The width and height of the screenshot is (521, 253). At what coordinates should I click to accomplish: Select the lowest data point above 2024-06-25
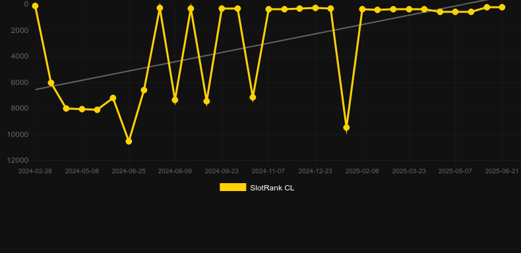click(129, 142)
